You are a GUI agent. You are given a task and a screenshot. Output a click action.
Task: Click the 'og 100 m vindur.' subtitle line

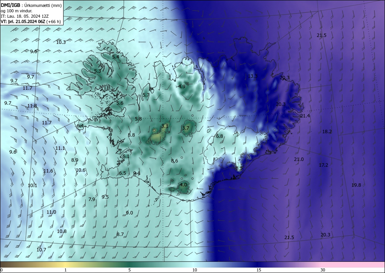coord(17,11)
